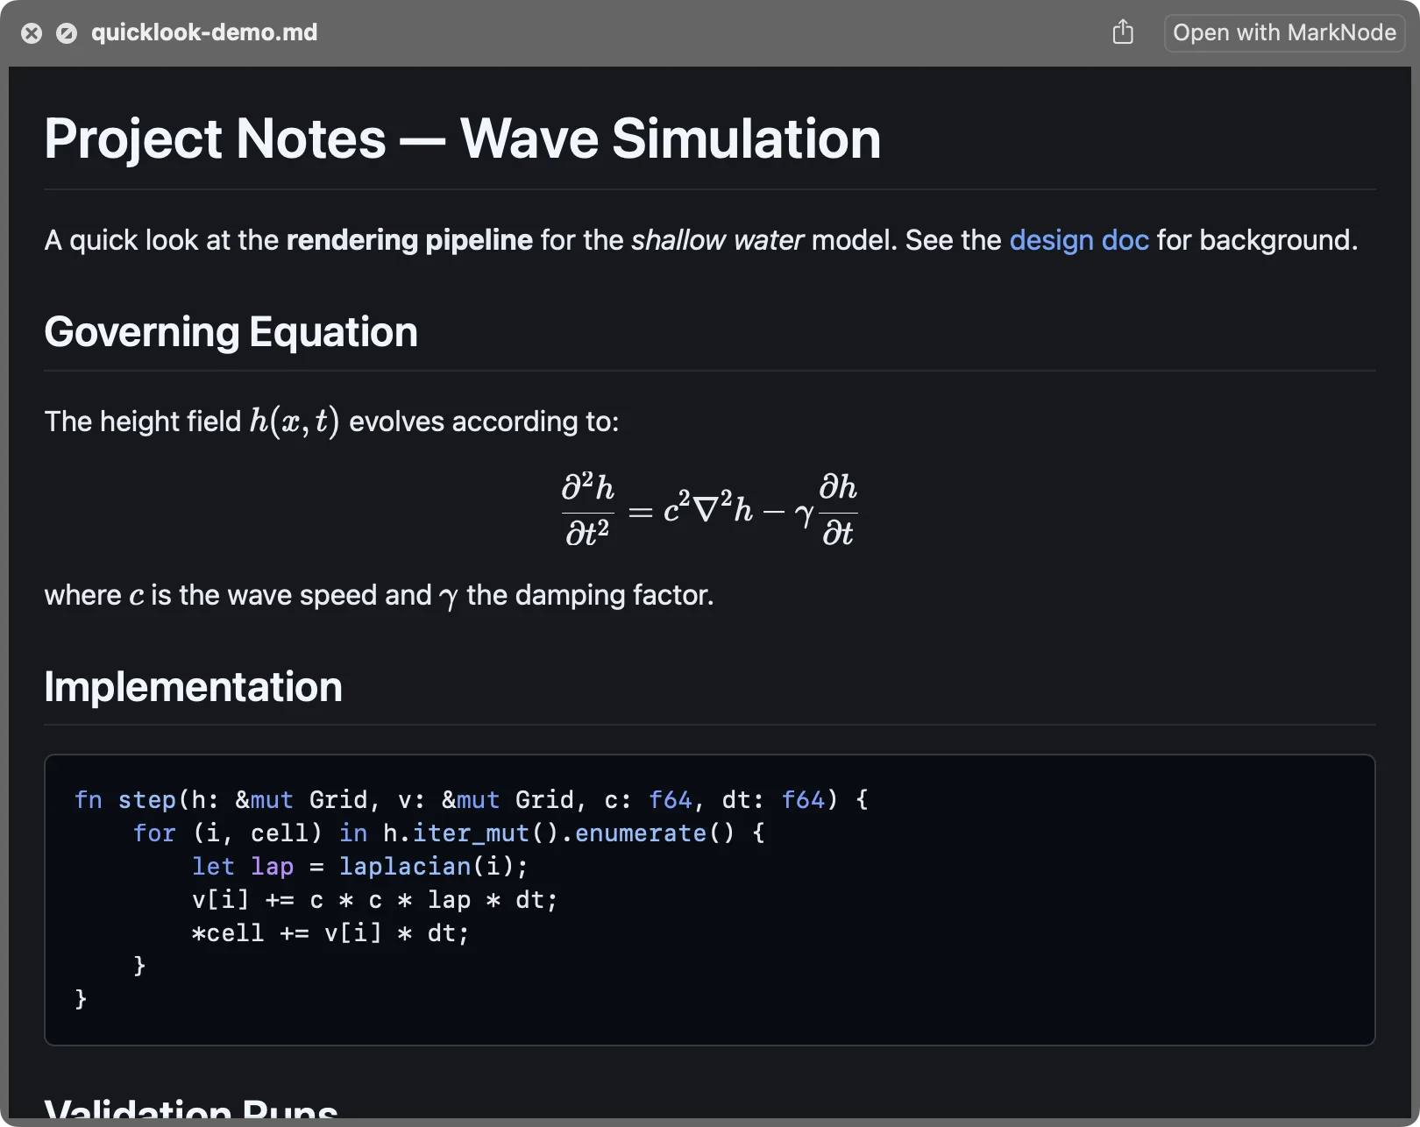Screen dimensions: 1420x1127
Task: Open the file with MarkNode
Action: click(x=1284, y=32)
